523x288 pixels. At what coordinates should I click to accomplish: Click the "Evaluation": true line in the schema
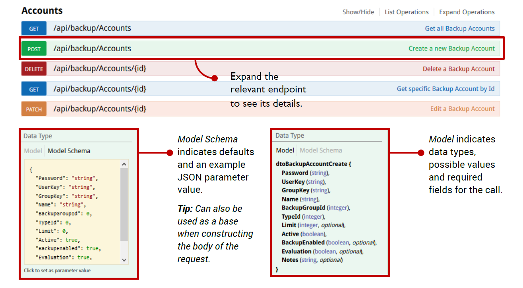pos(64,257)
